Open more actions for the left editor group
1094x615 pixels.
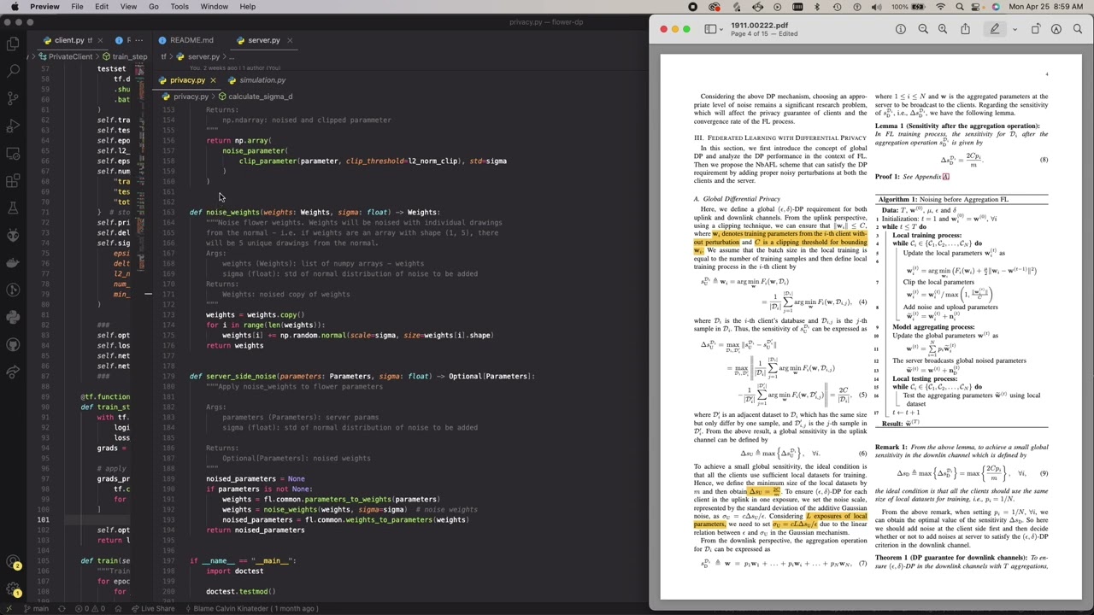click(x=138, y=40)
